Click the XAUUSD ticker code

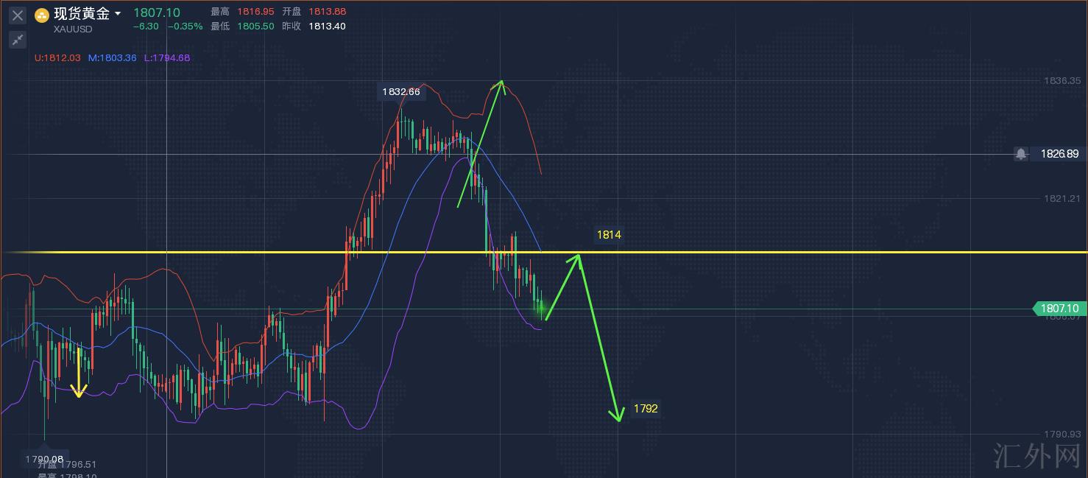click(x=73, y=29)
